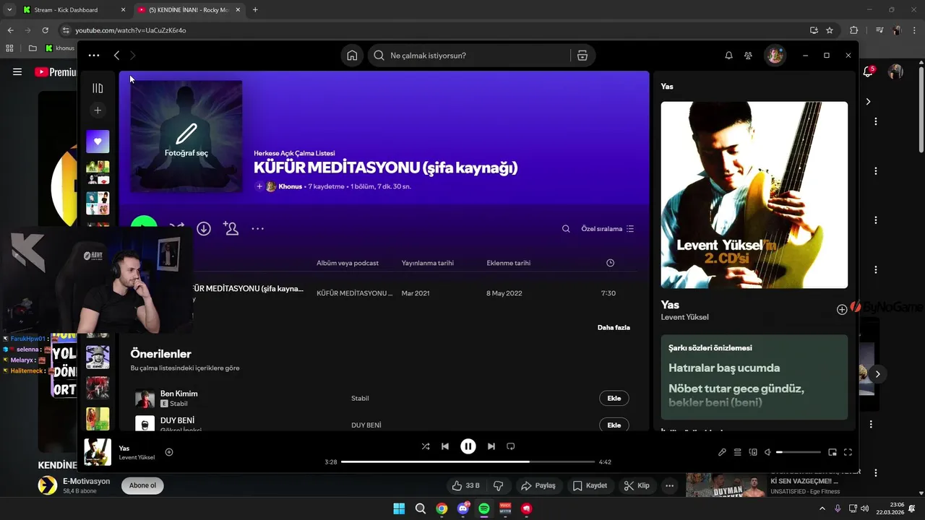Open Khonus profile link
The width and height of the screenshot is (925, 520).
click(x=290, y=186)
